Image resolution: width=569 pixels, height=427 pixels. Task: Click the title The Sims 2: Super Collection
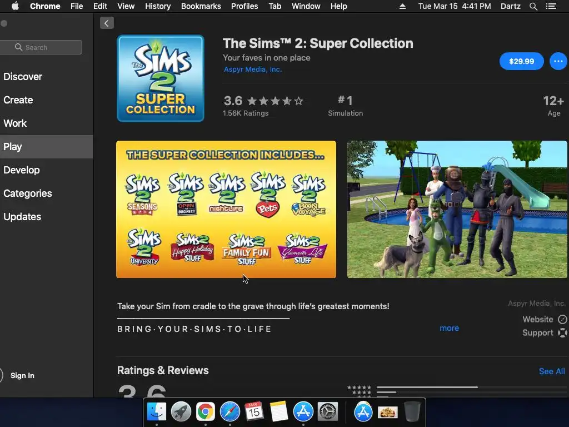pyautogui.click(x=318, y=43)
